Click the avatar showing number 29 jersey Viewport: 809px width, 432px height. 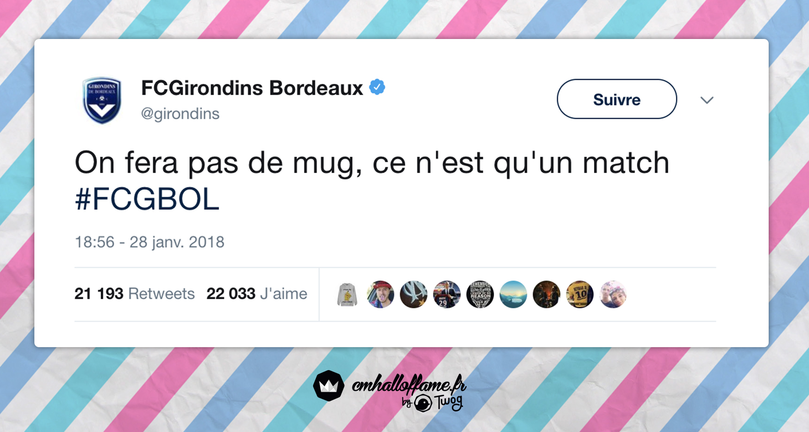pos(447,294)
